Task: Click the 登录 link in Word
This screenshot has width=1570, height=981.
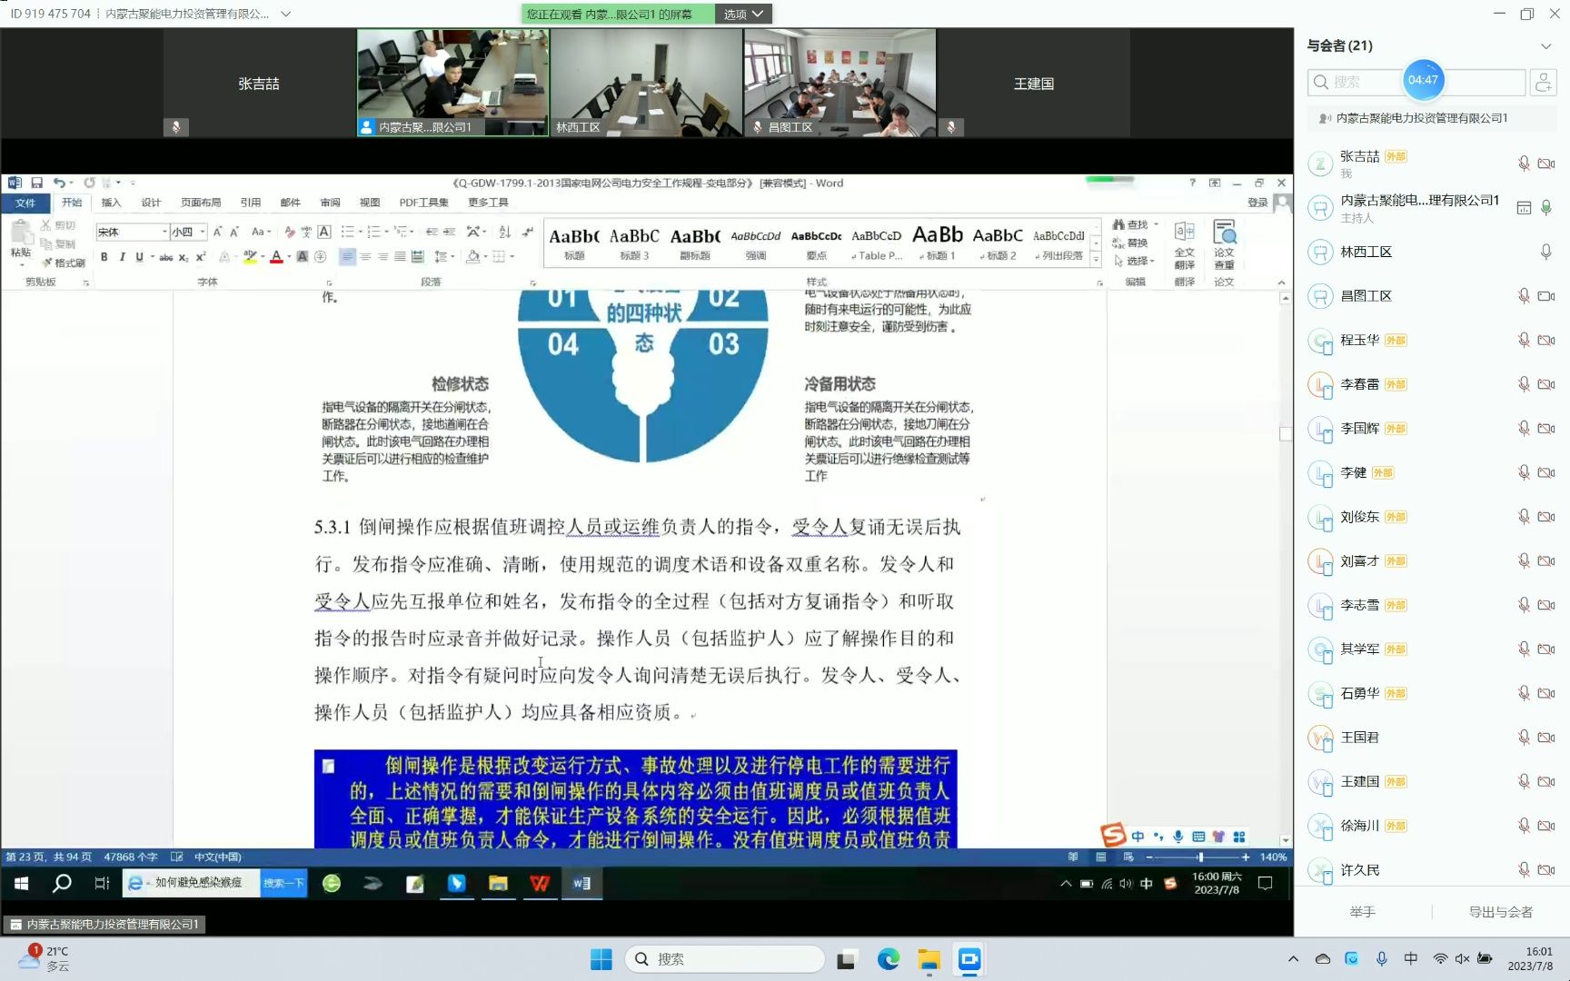Action: click(1257, 203)
